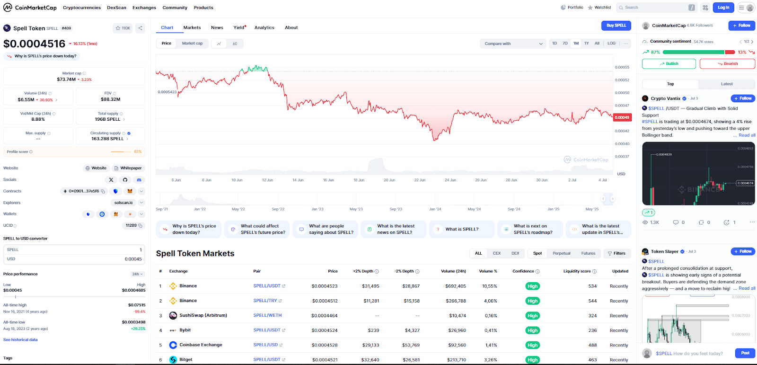Open the Compare with dropdown

(x=513, y=44)
